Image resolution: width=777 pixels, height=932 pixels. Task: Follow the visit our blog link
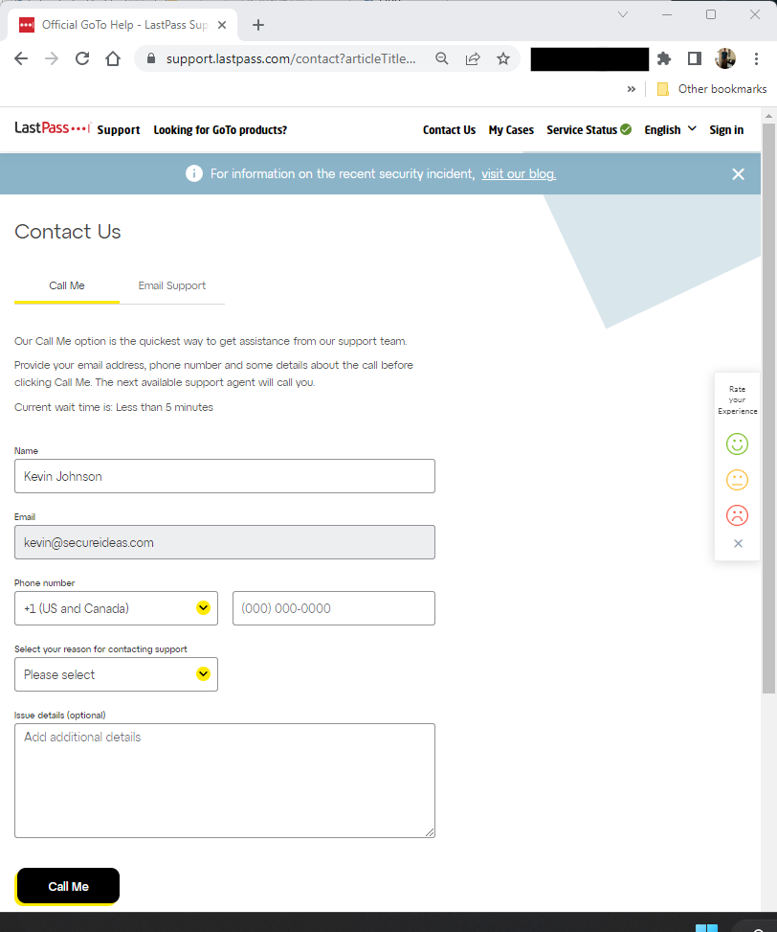pos(519,174)
